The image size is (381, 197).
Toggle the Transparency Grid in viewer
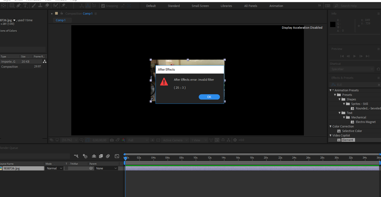click(158, 140)
